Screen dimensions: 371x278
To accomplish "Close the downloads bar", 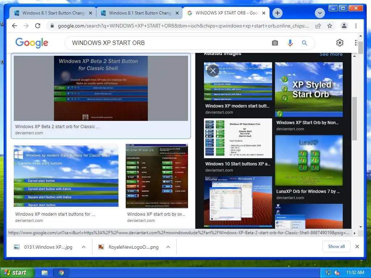I will 357,247.
